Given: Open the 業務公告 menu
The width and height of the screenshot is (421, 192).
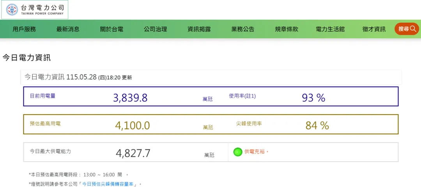Looking at the screenshot, I should point(243,29).
